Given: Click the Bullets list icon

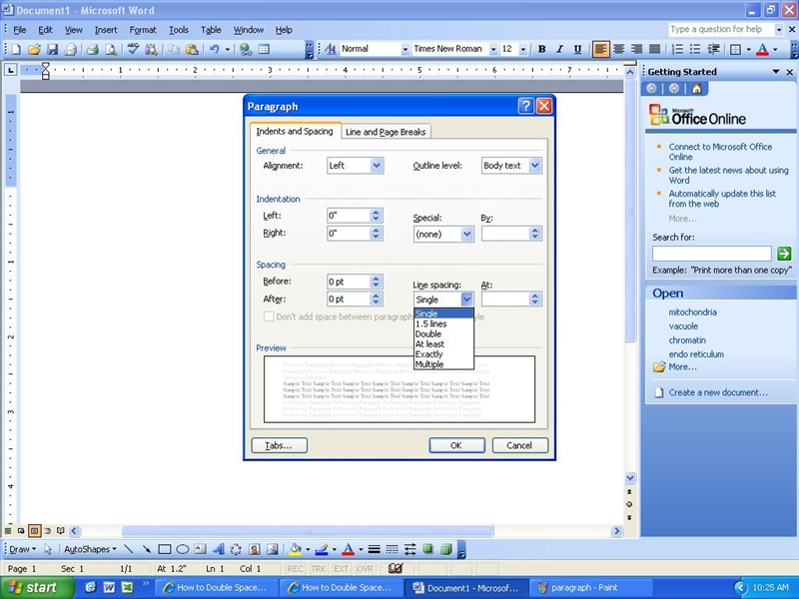Looking at the screenshot, I should coord(695,49).
